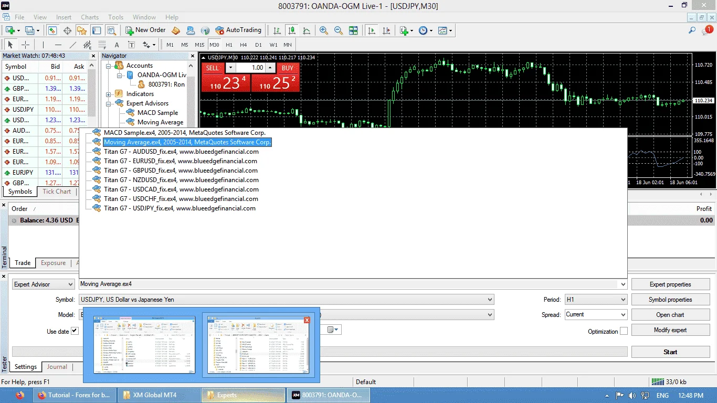Screen dimensions: 717x403
Task: Collapse the expert selection dropdown arrow
Action: [623, 284]
